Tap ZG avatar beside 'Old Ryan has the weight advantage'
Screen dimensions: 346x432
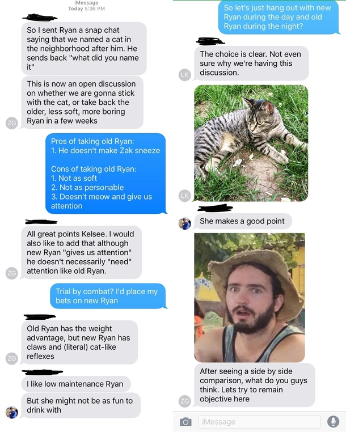pyautogui.click(x=11, y=358)
